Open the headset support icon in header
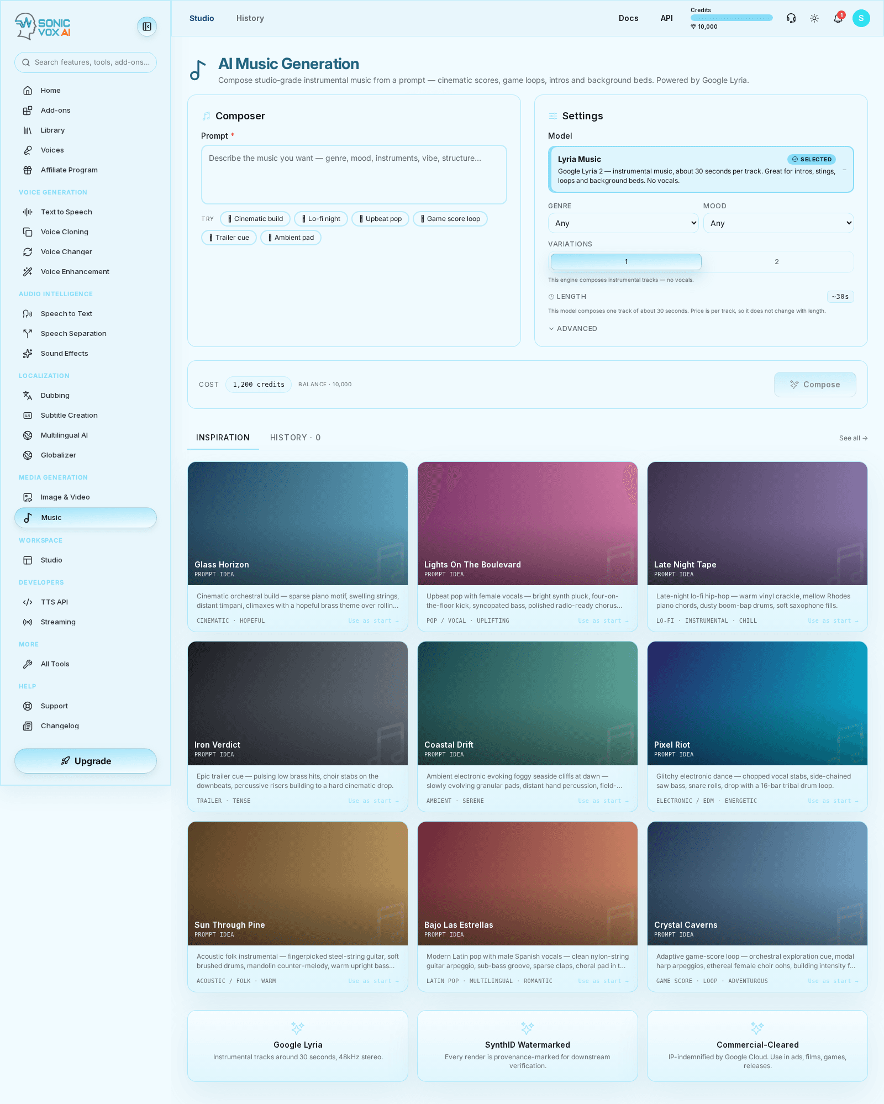This screenshot has height=1104, width=884. pos(791,18)
